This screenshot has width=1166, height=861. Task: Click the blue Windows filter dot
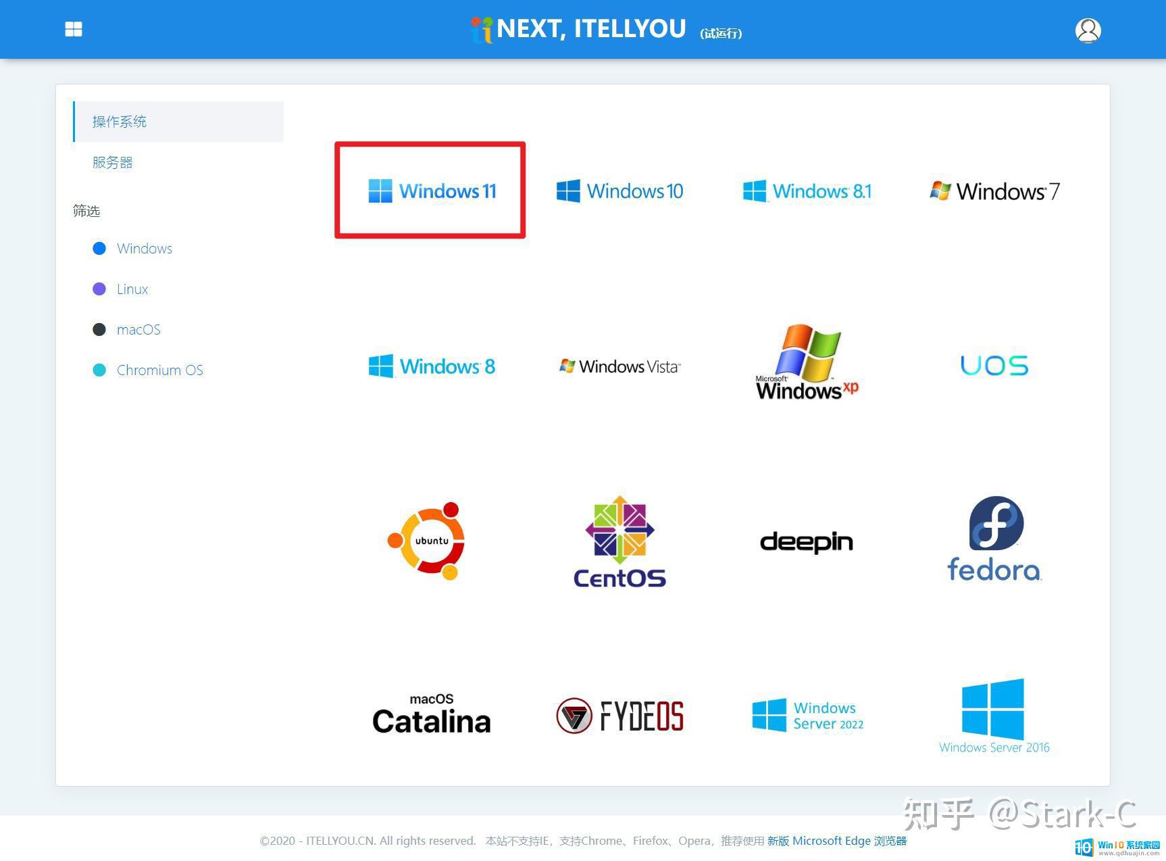[x=99, y=248]
